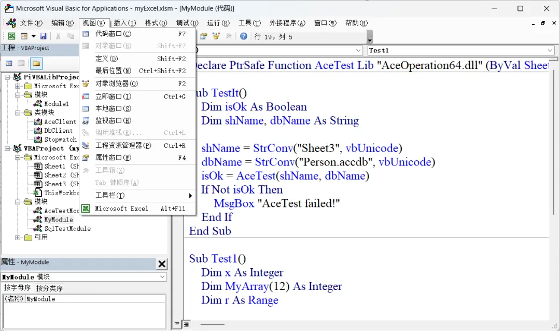
Task: Choose 本地窗口(S) menu entry
Action: click(x=138, y=108)
